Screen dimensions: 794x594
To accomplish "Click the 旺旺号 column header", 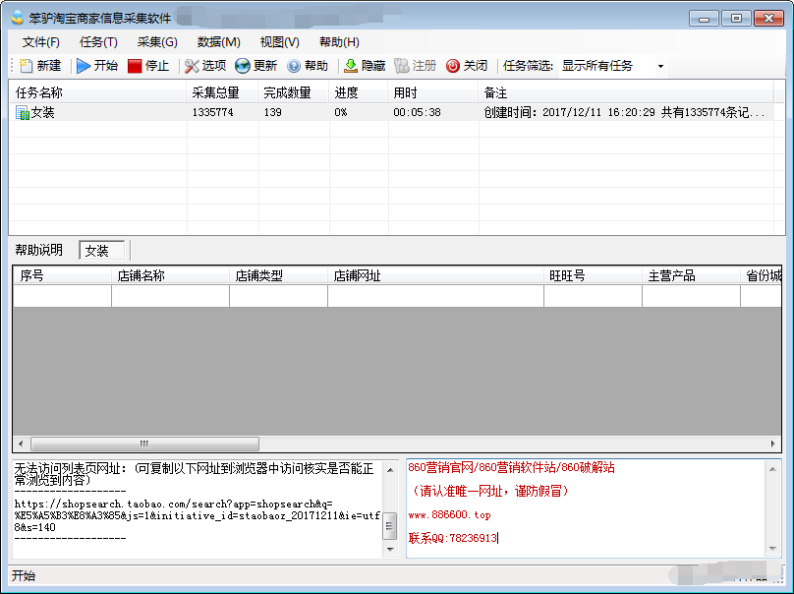I will click(593, 275).
